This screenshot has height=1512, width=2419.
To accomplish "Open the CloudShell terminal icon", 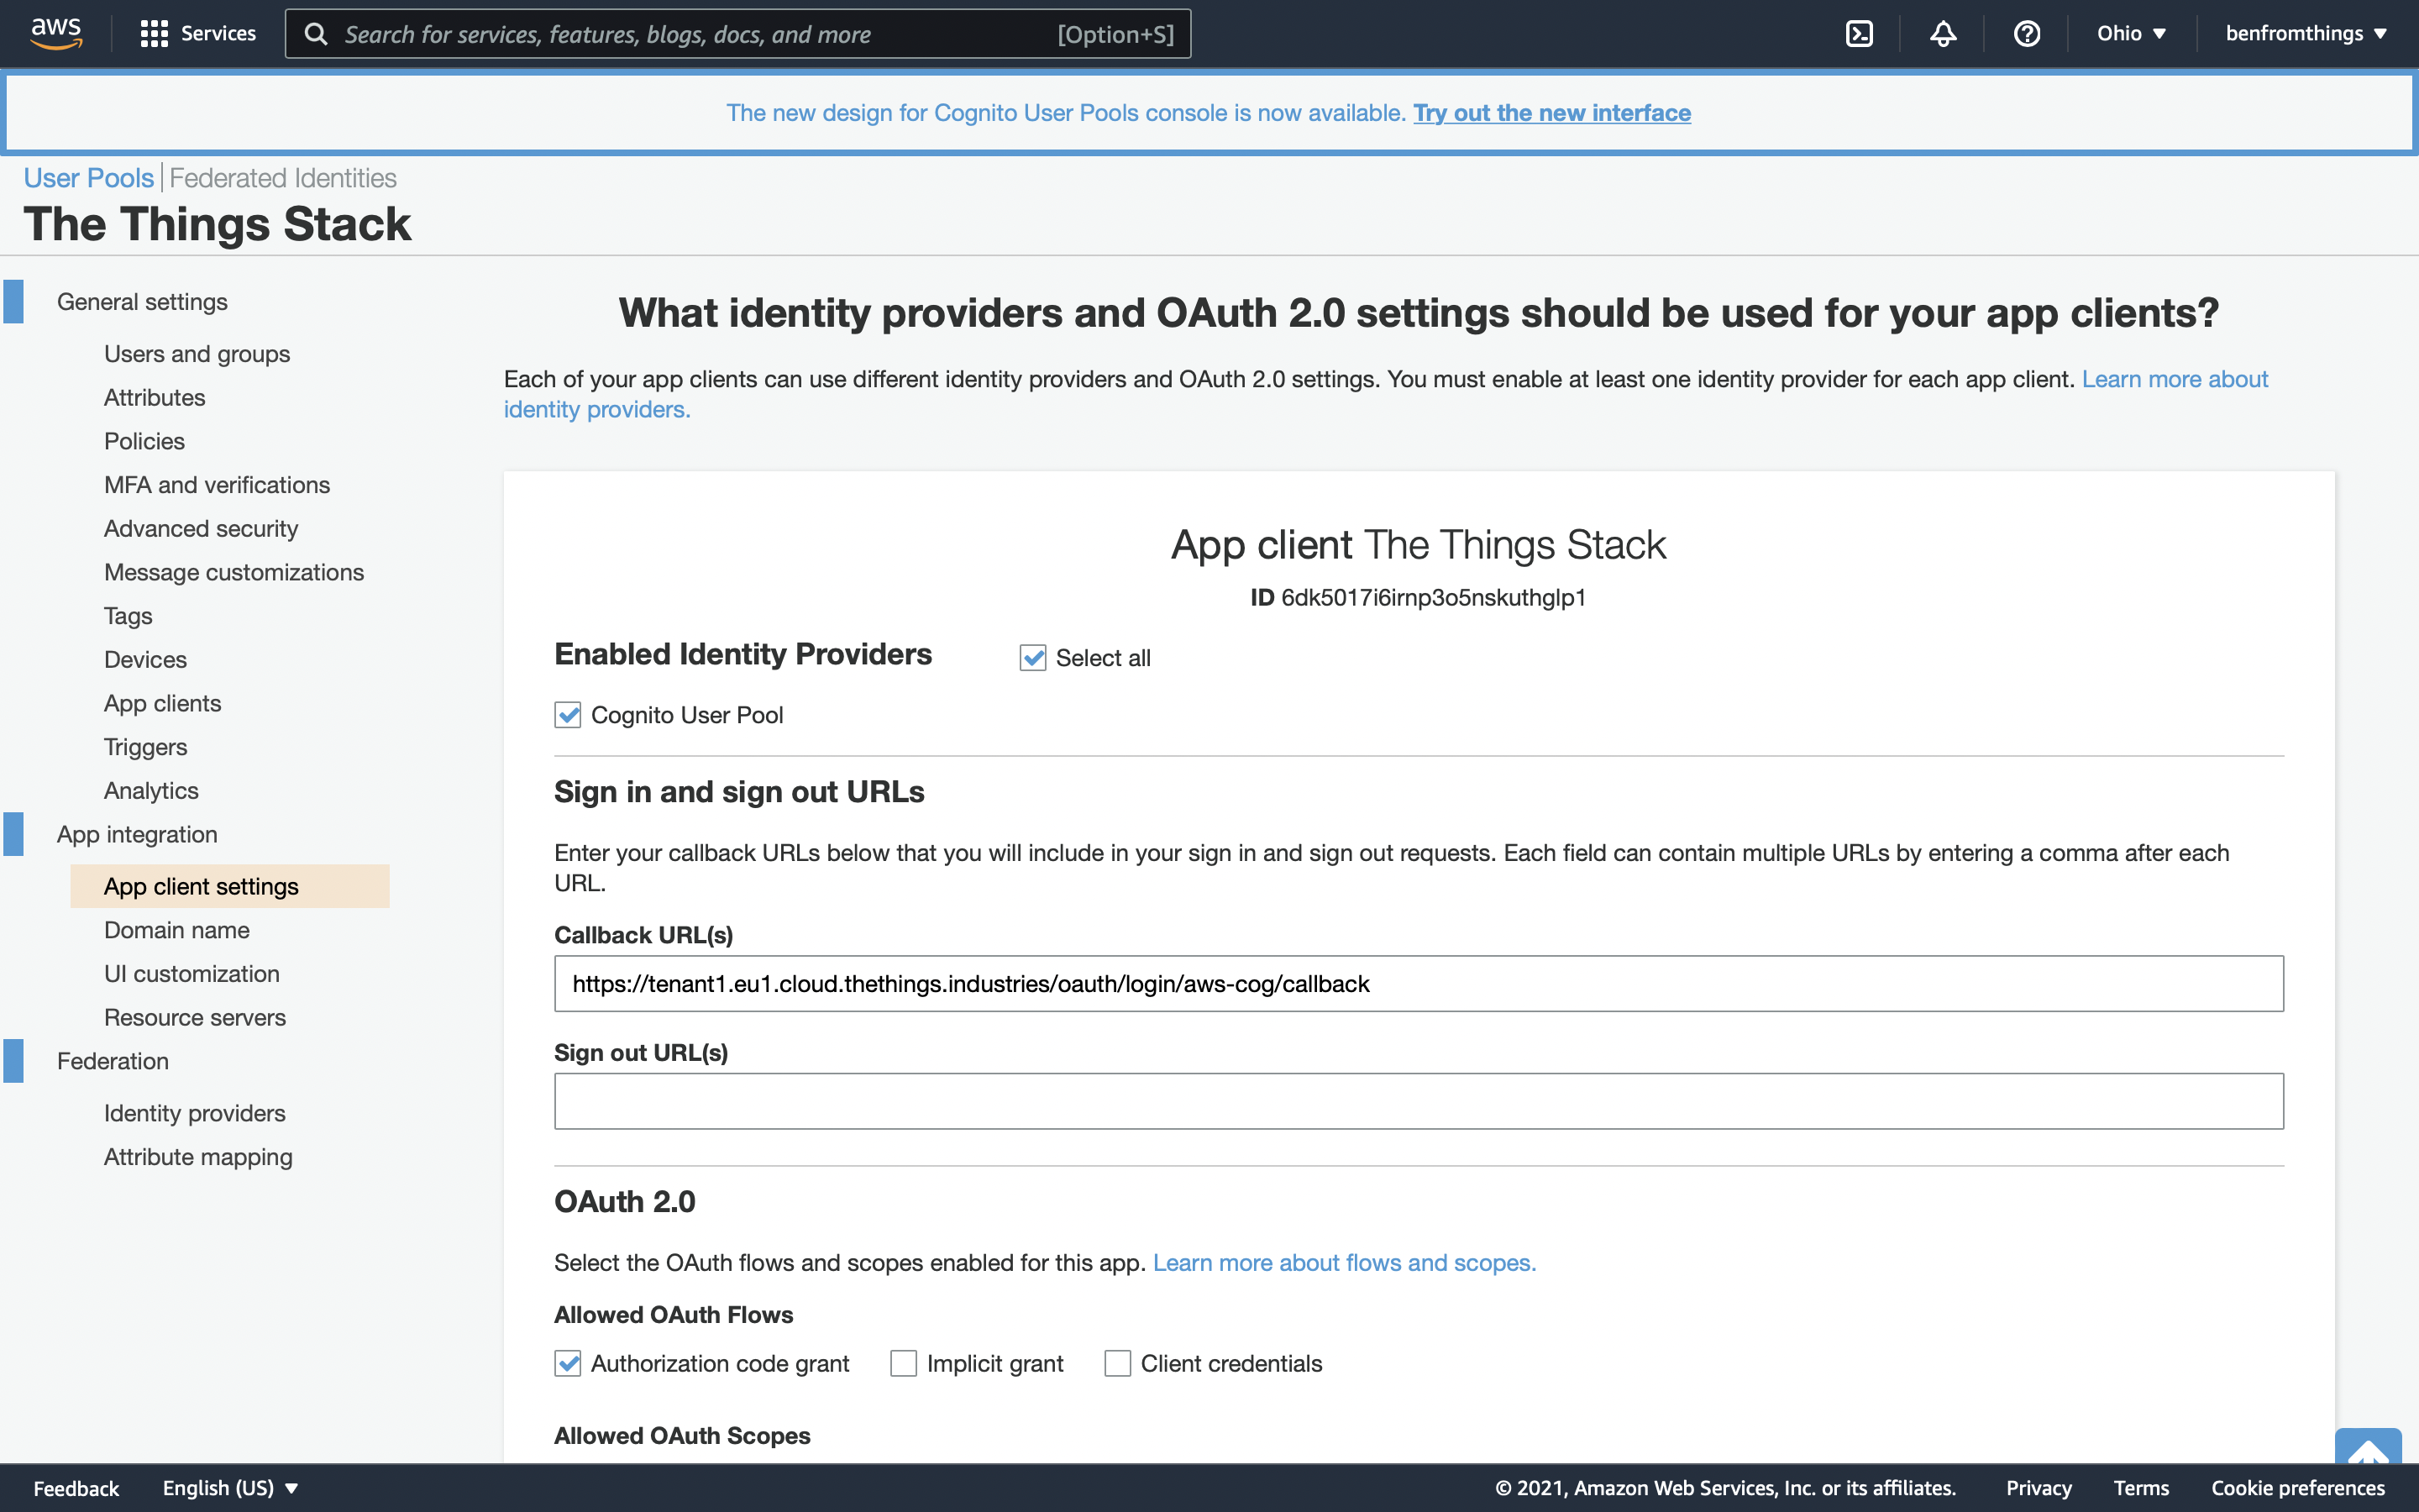I will [1860, 34].
